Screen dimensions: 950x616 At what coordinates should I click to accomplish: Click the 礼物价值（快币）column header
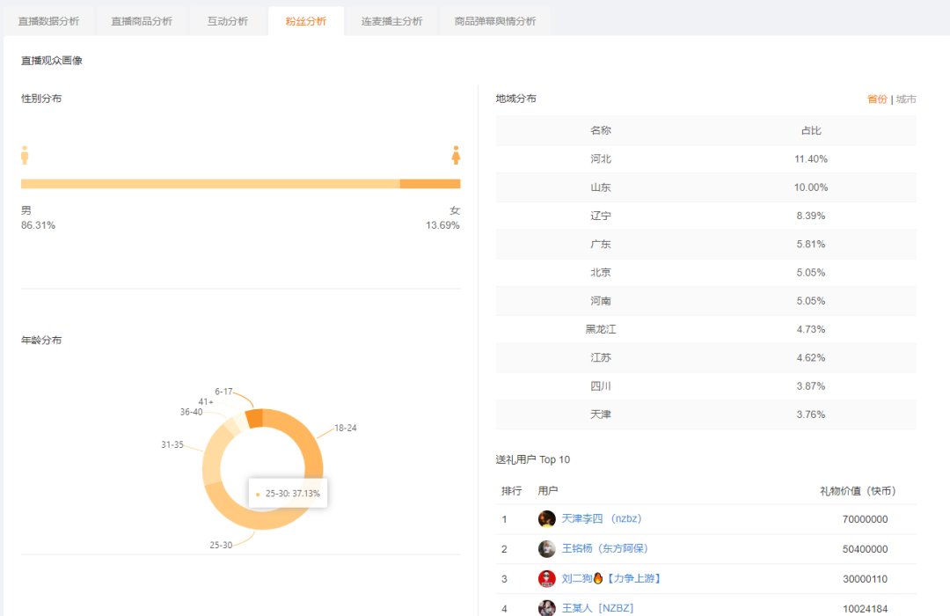859,491
